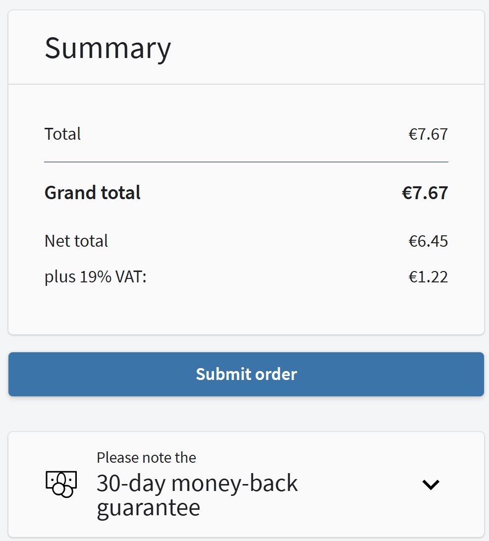Viewport: 489px width, 541px height.
Task: Click the money-back guarantee banknote icon
Action: coord(61,484)
